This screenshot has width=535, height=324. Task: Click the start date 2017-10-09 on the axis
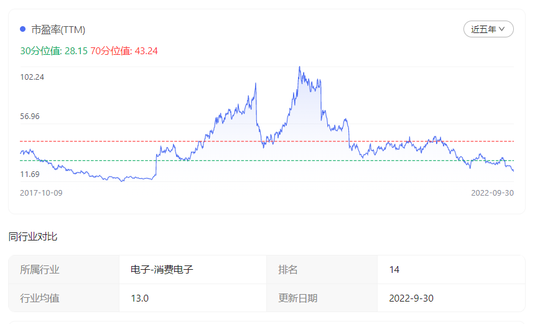[41, 193]
